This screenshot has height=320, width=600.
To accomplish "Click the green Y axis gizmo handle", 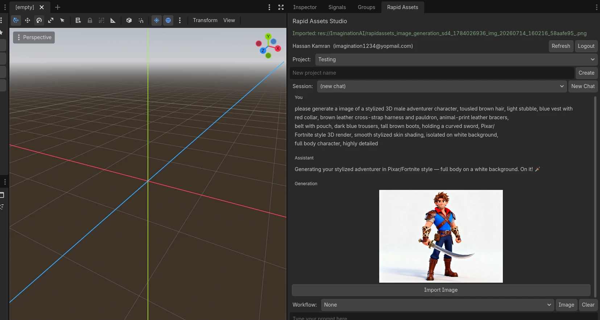I will 268,37.
